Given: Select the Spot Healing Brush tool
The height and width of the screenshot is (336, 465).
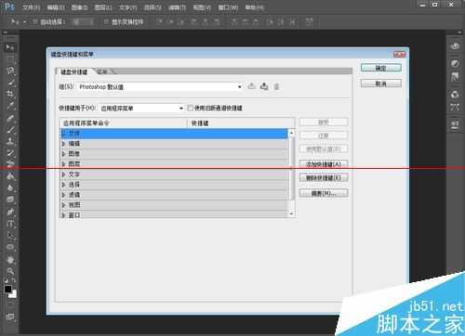Looking at the screenshot, I should tap(10, 119).
